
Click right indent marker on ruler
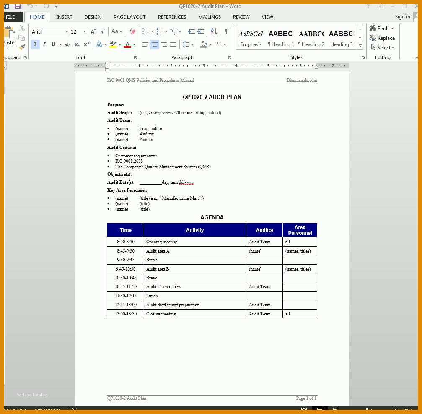point(317,67)
